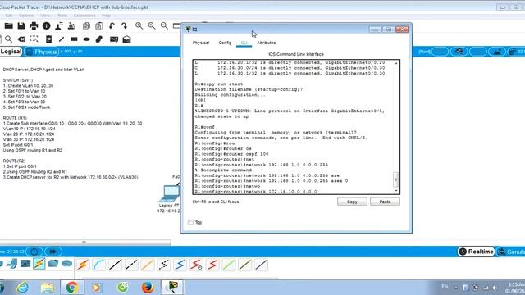
Task: Open Google Chrome from the taskbar
Action: click(x=71, y=287)
